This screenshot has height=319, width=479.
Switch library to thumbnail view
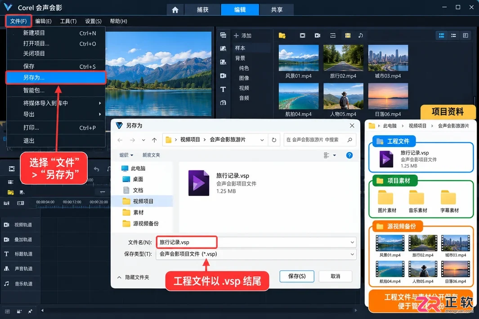coord(441,35)
